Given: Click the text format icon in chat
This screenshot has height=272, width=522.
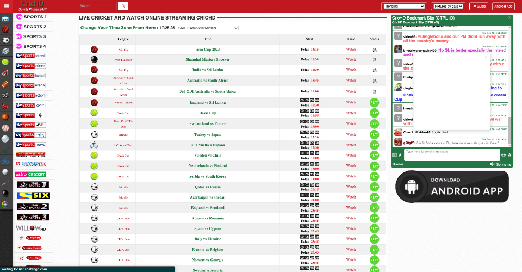Looking at the screenshot, I should point(509,155).
